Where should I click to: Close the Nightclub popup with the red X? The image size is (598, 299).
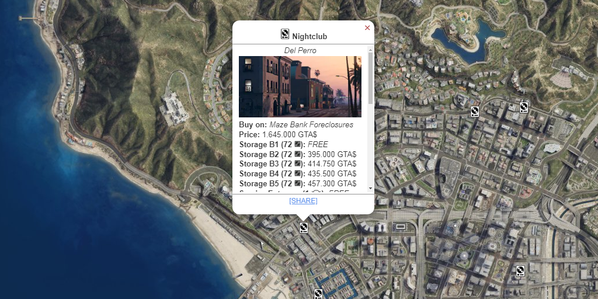point(367,28)
